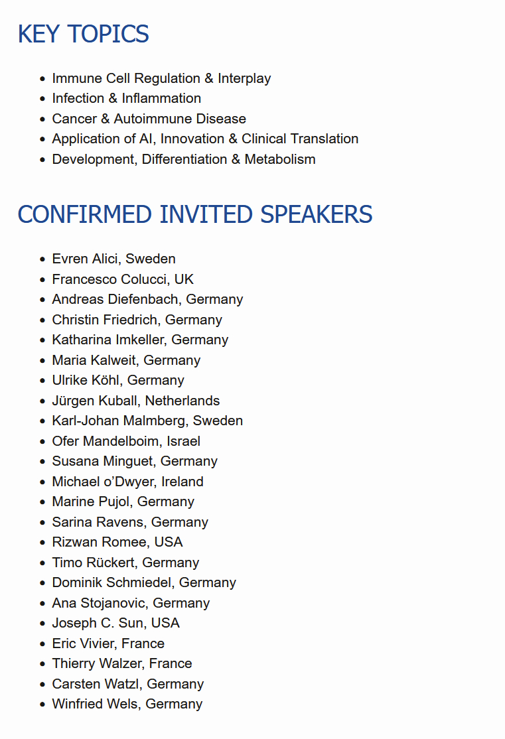Click speaker Evren Alici, Sweden
This screenshot has width=505, height=739.
click(x=113, y=259)
